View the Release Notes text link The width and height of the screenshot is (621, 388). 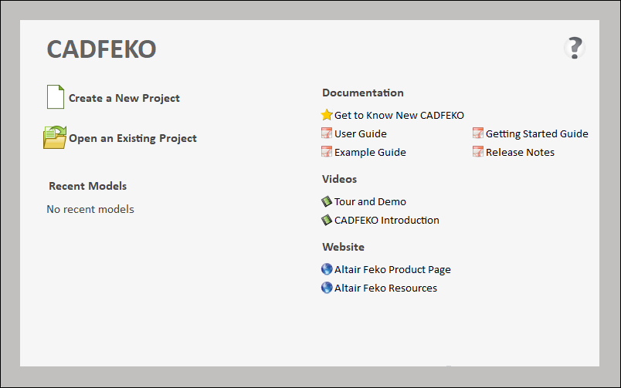click(520, 152)
